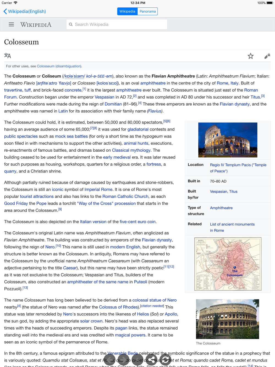Open the solar crown link
Viewport: 275px width, 367px height.
[x=91, y=321]
